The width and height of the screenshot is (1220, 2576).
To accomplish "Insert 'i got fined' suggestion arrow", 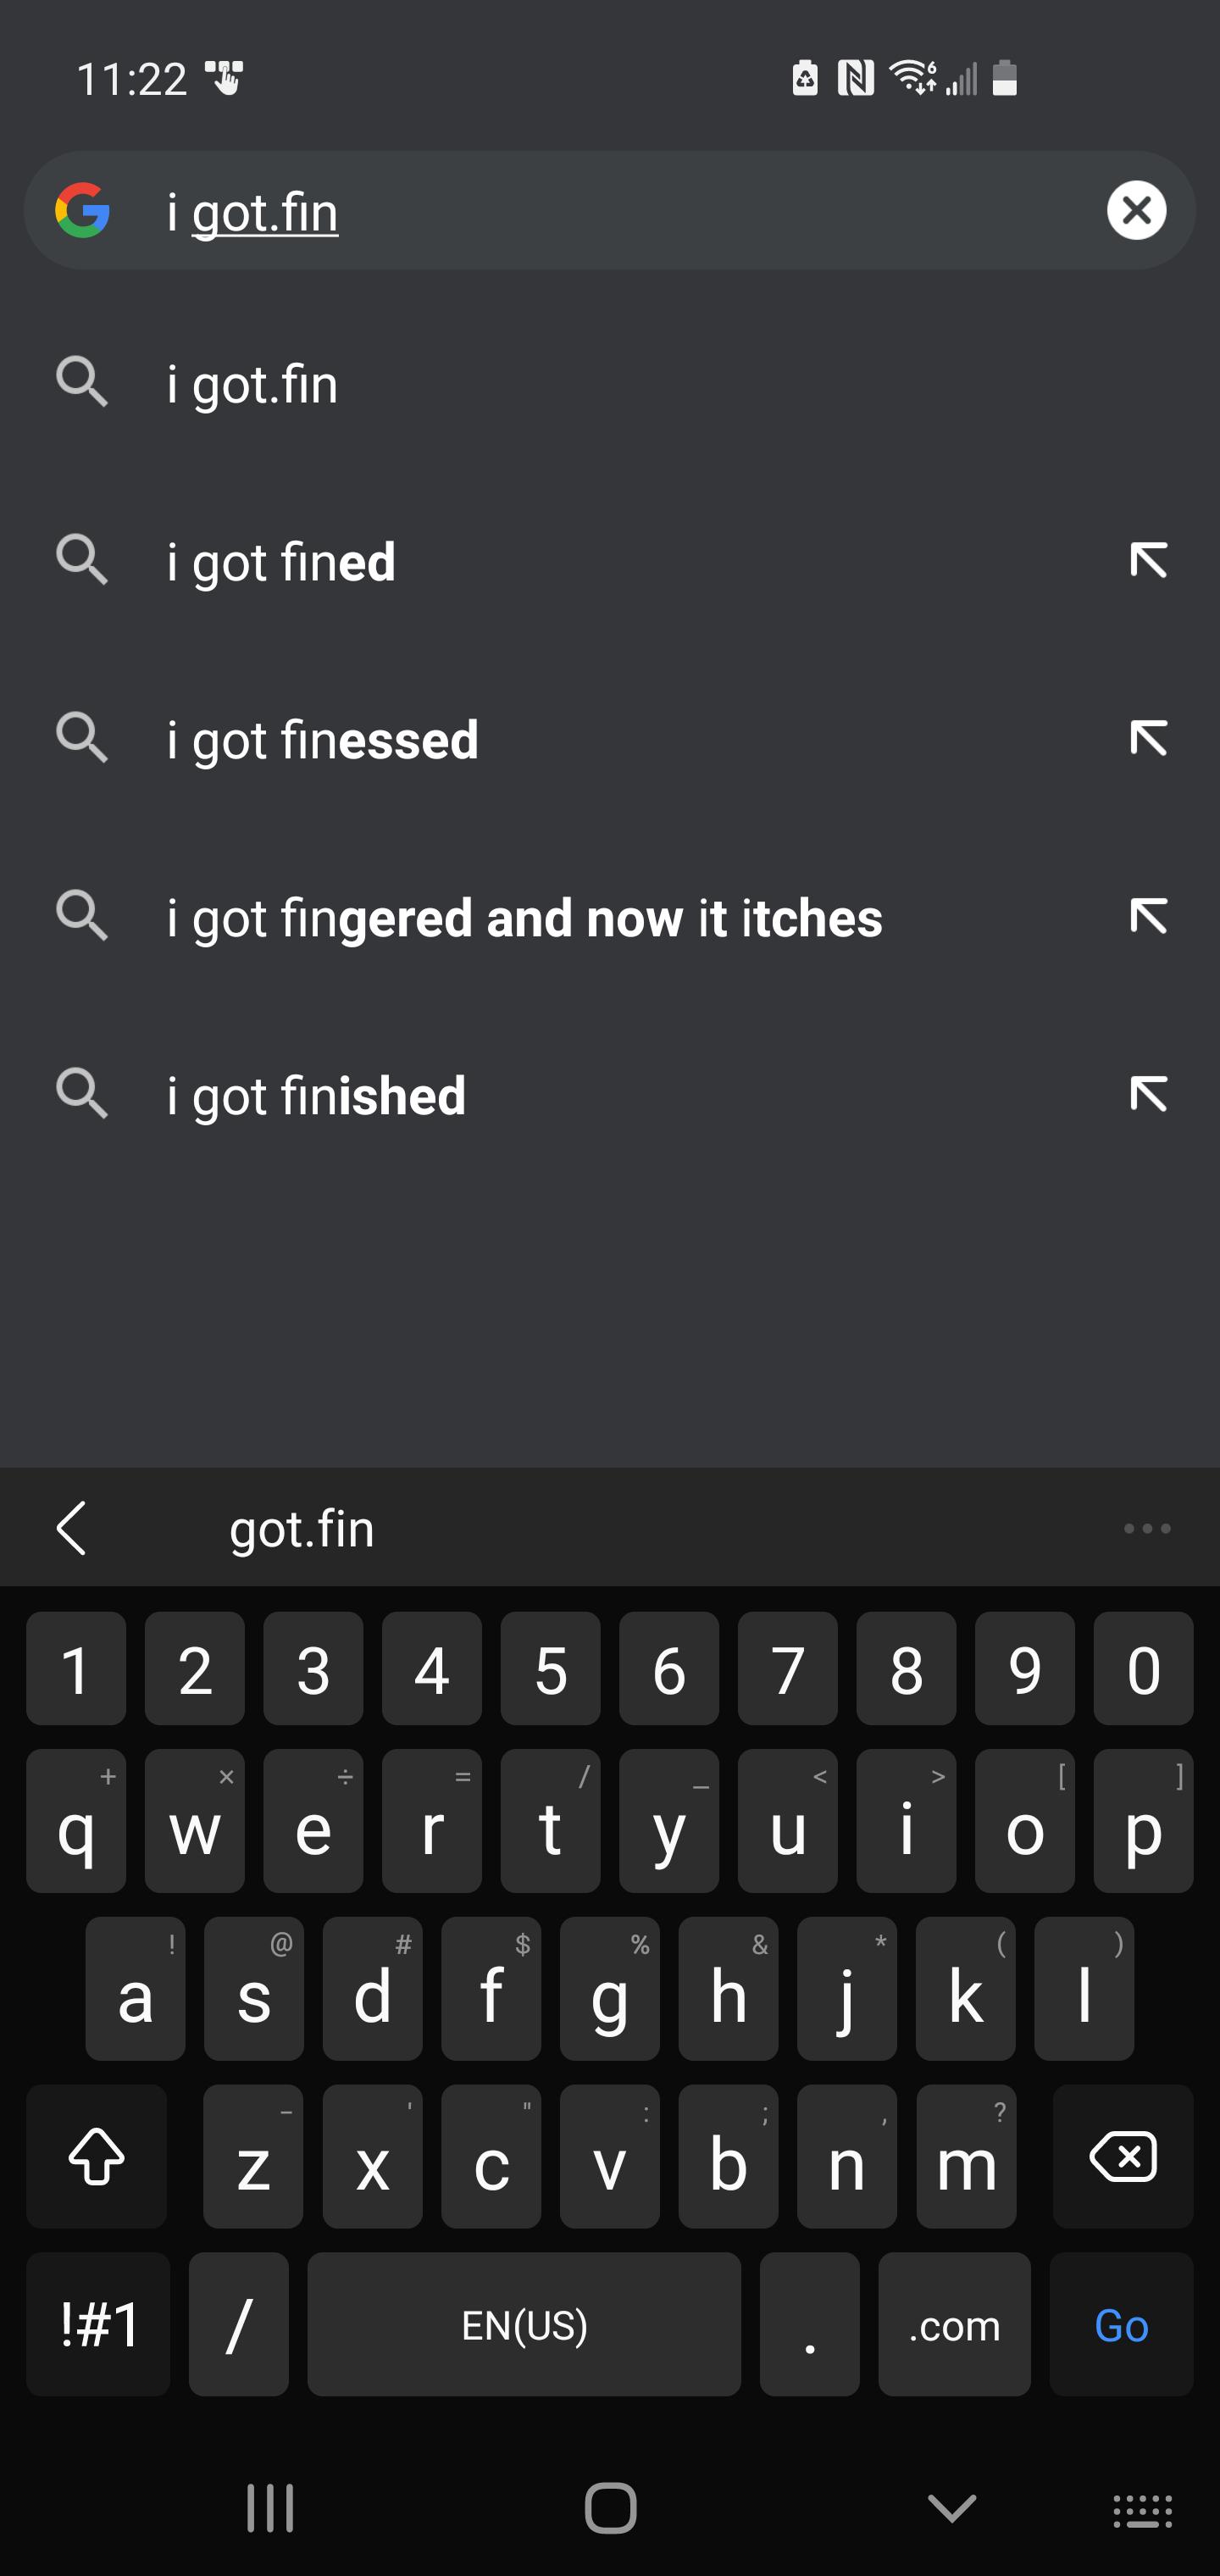I will [x=1148, y=561].
